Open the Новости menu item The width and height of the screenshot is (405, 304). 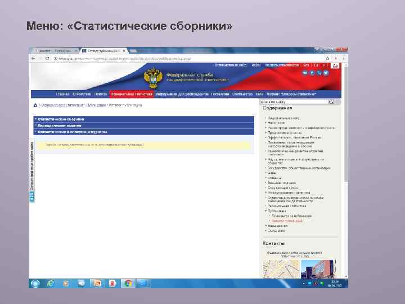pos(101,94)
